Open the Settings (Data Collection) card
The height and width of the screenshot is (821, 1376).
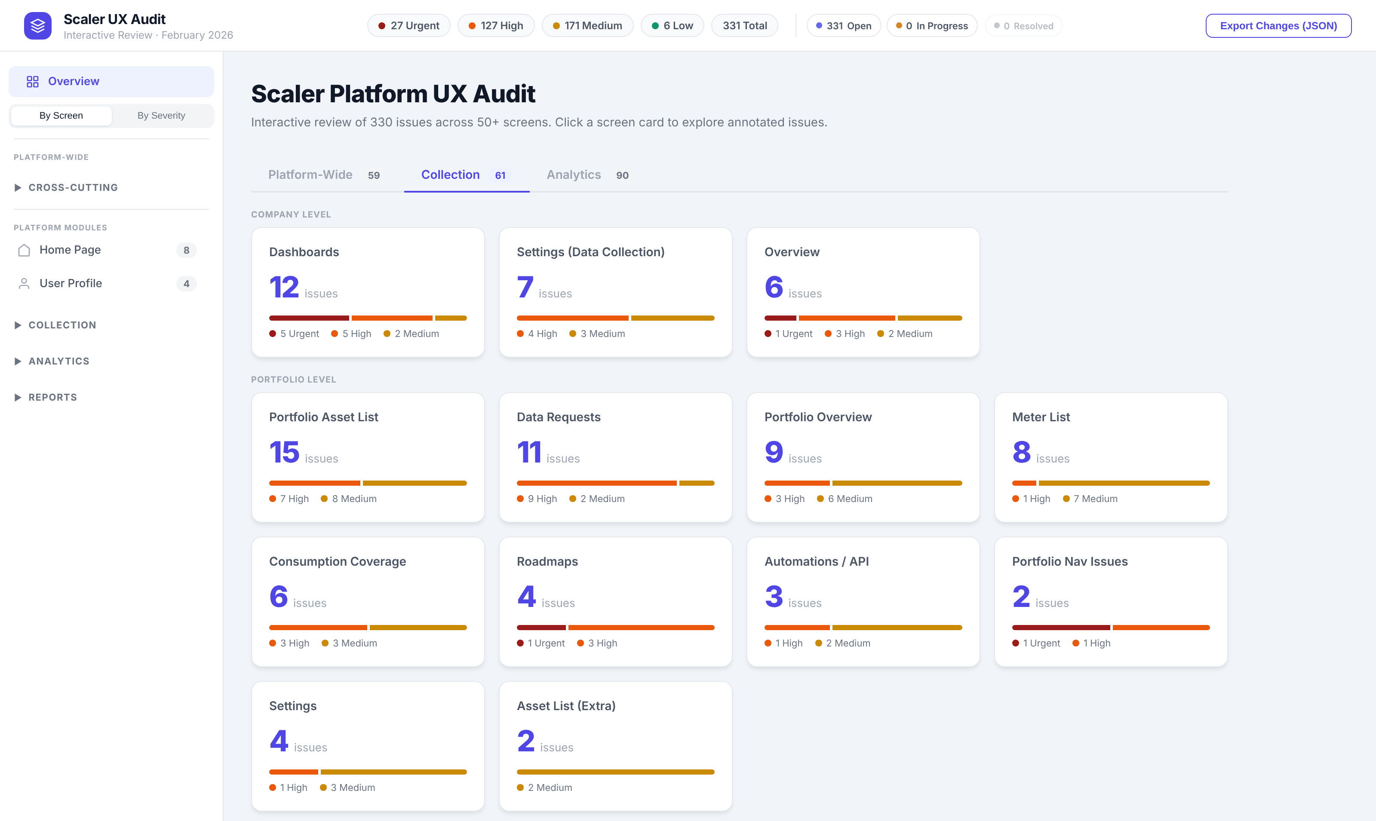click(616, 293)
